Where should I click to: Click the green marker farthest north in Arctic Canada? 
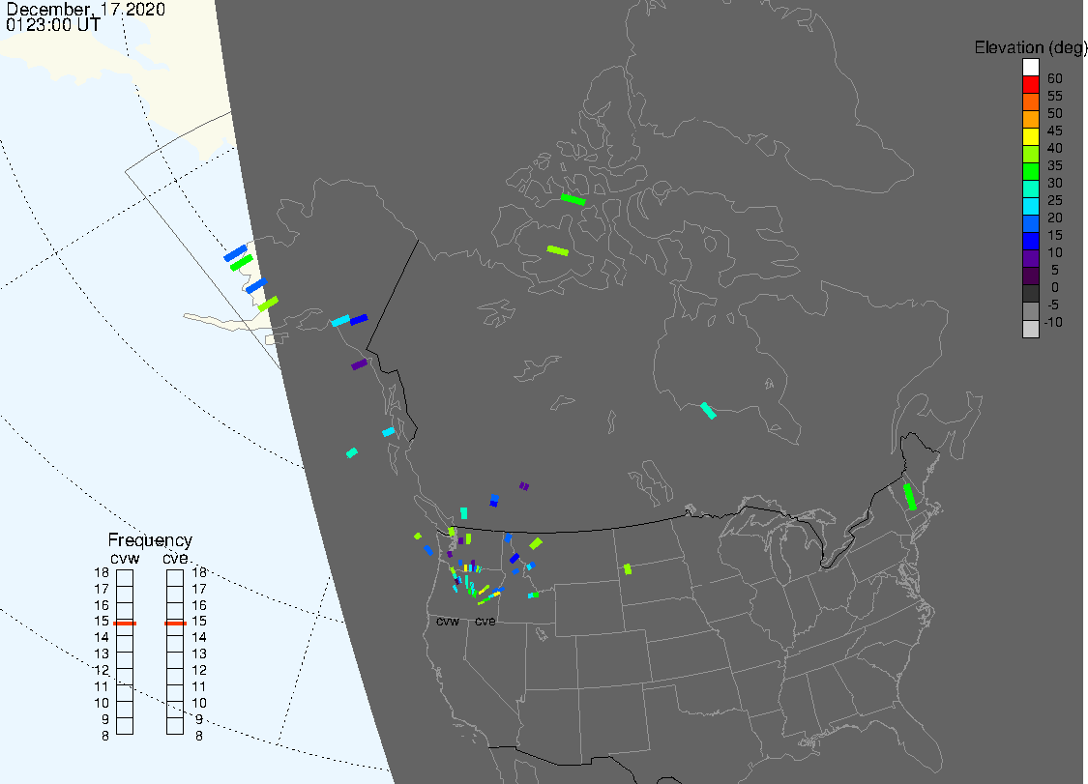tap(573, 200)
